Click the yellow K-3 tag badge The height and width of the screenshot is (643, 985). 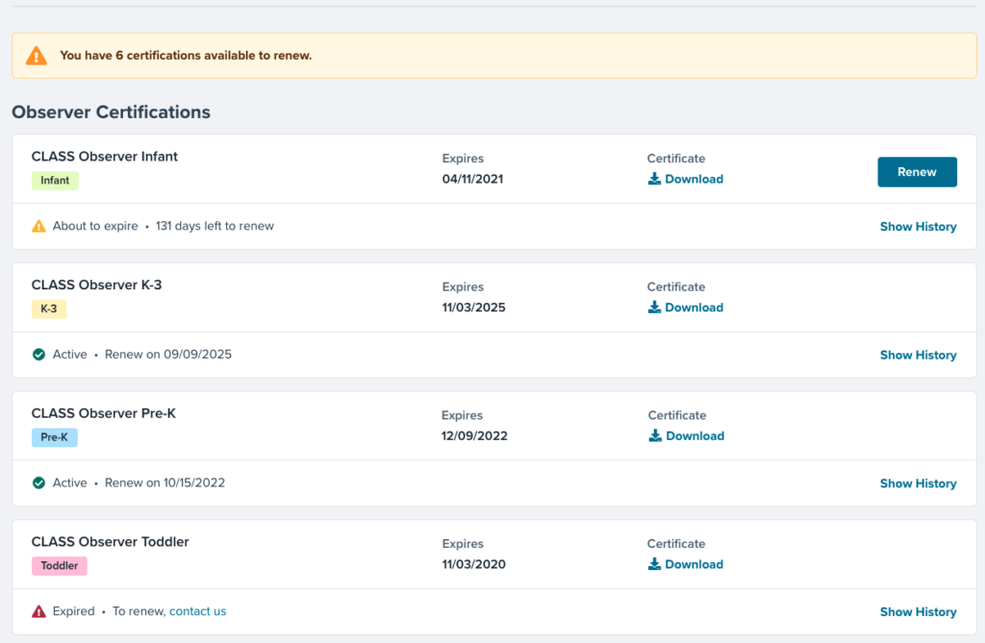tap(48, 309)
